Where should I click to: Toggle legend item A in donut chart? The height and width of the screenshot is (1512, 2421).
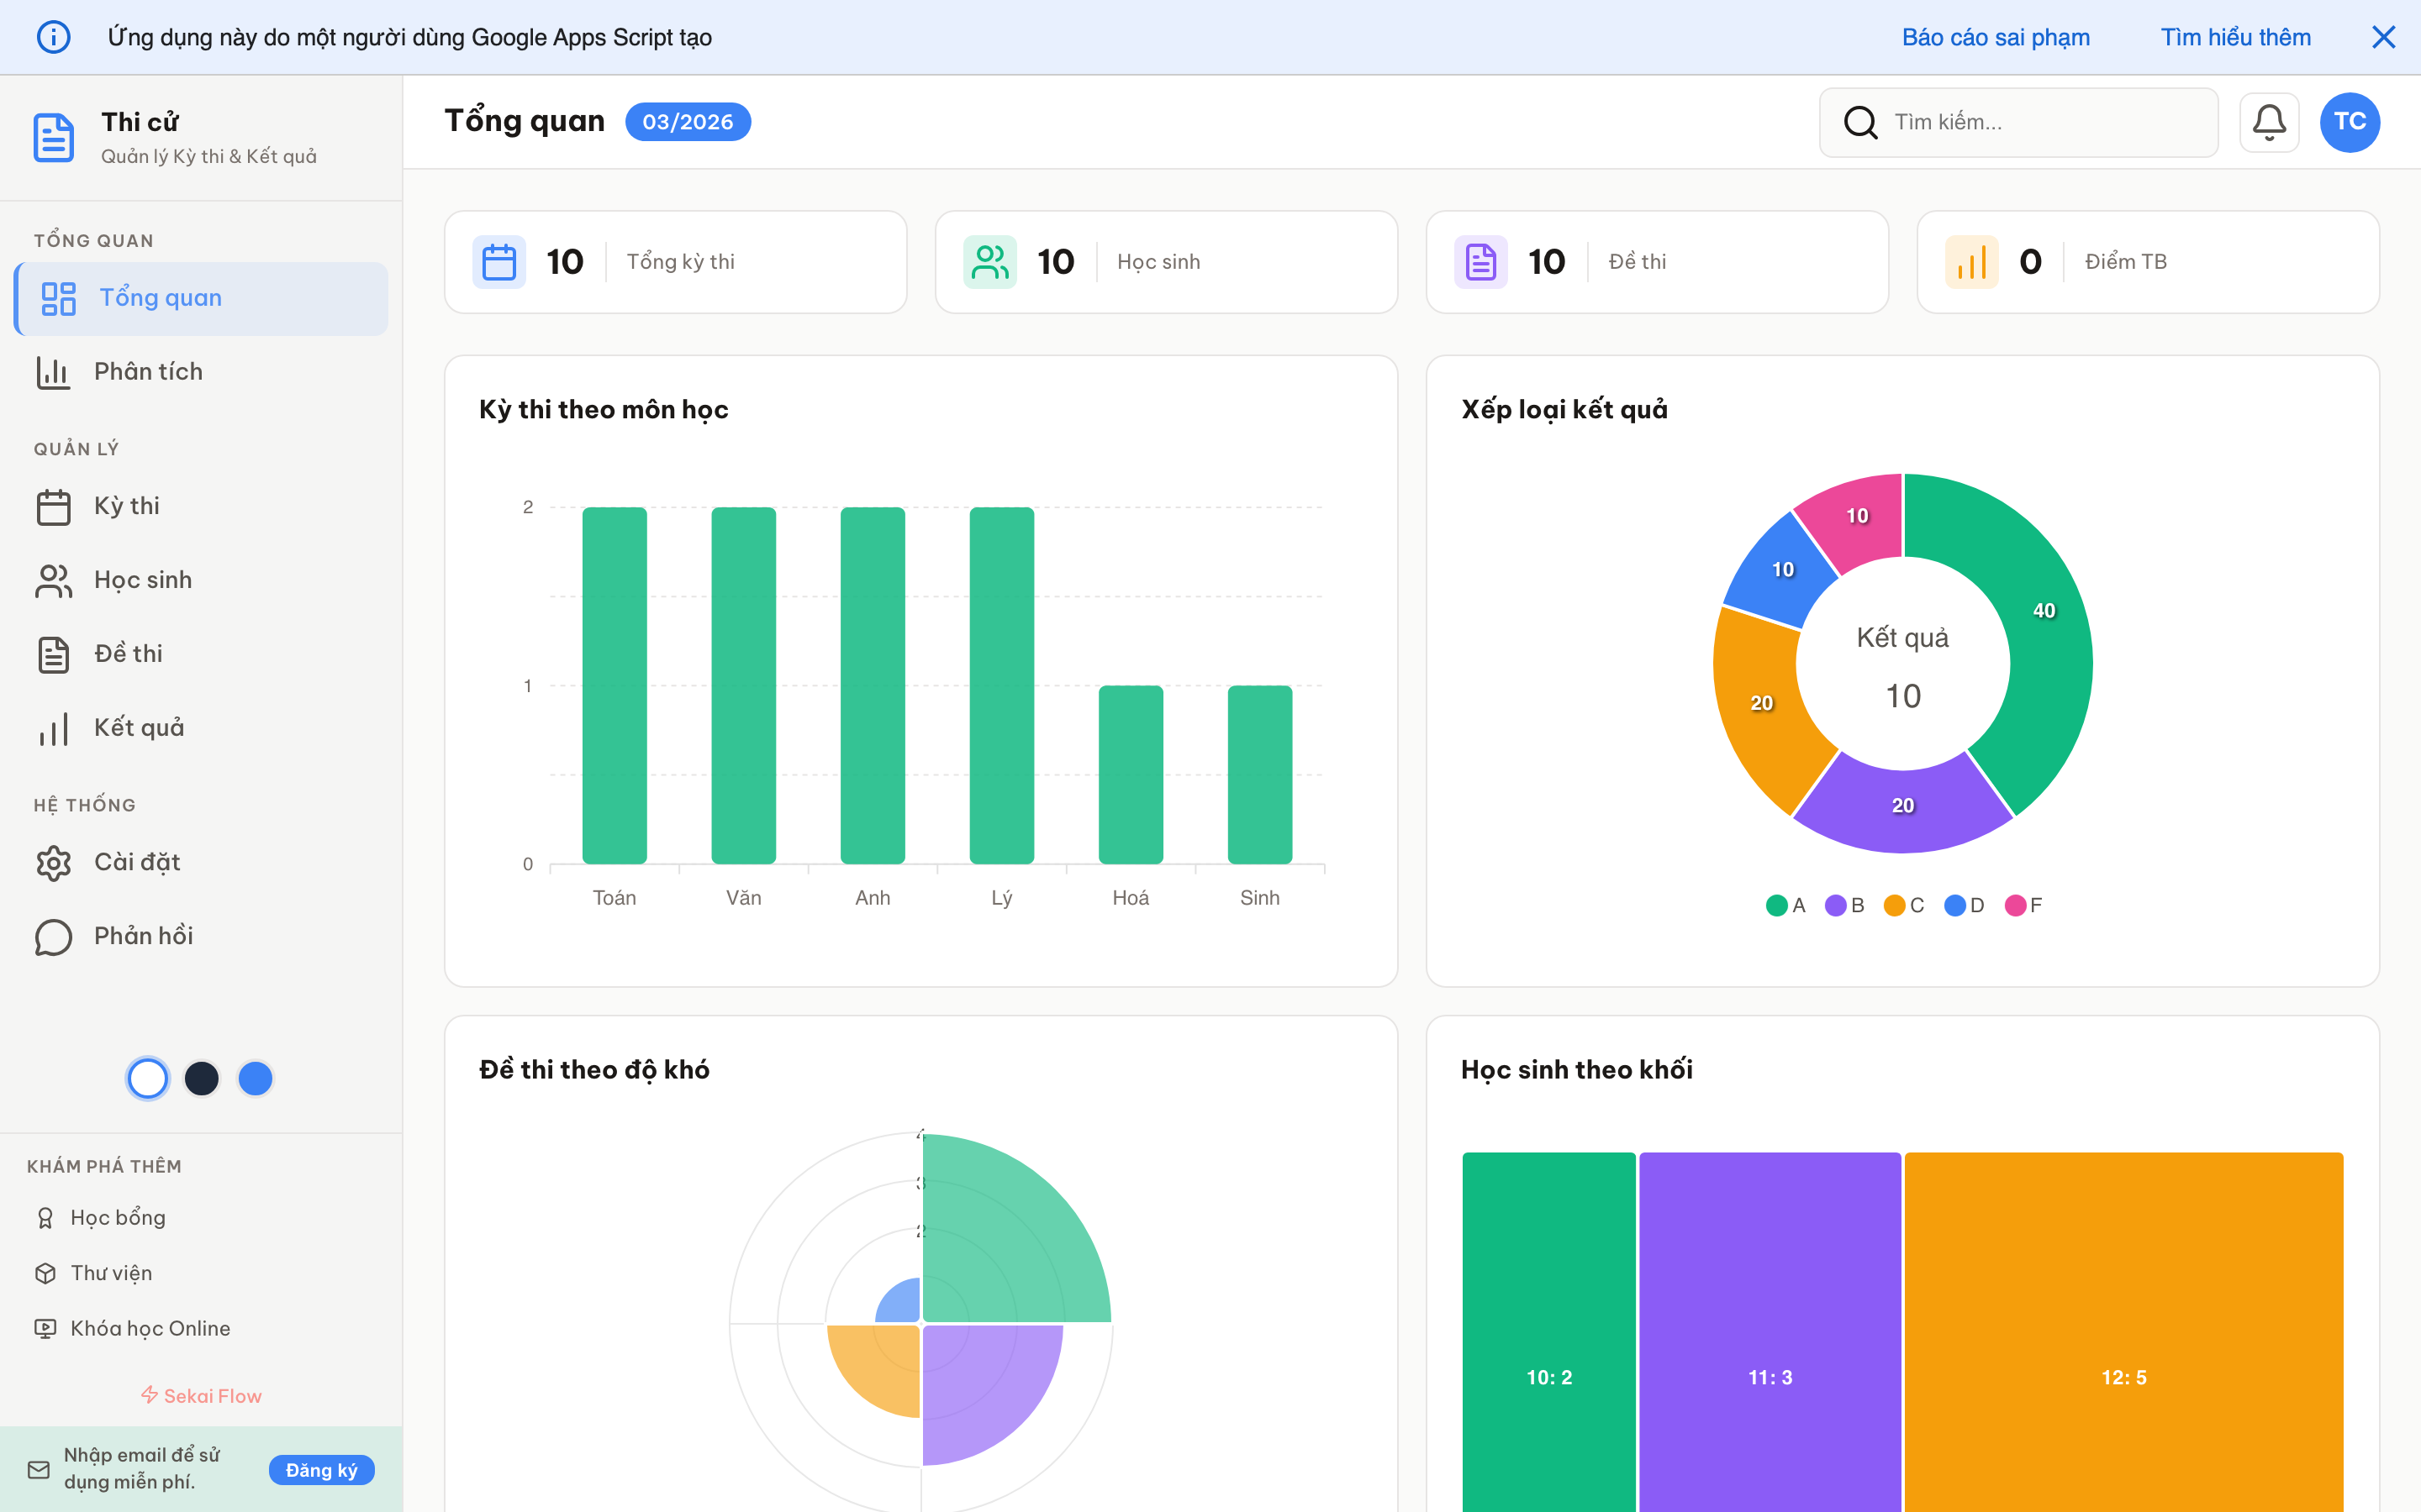point(1785,905)
